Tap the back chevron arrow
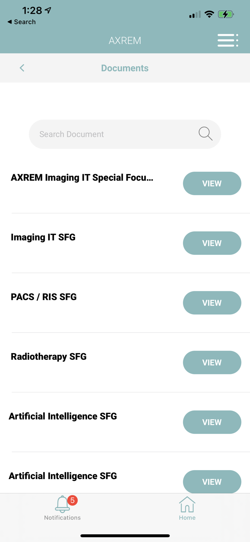 pyautogui.click(x=22, y=68)
